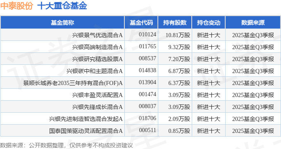The width and height of the screenshot is (281, 149).
Task: Select the 数据来源 column header
Action: pyautogui.click(x=252, y=23)
